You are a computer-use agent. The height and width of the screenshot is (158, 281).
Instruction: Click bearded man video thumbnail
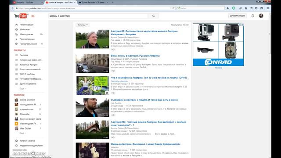click(92, 108)
